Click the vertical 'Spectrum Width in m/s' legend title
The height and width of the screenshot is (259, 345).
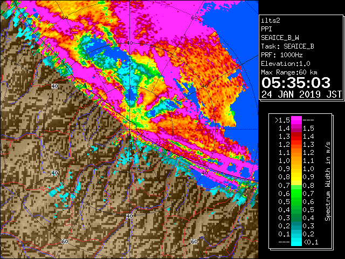(x=328, y=181)
